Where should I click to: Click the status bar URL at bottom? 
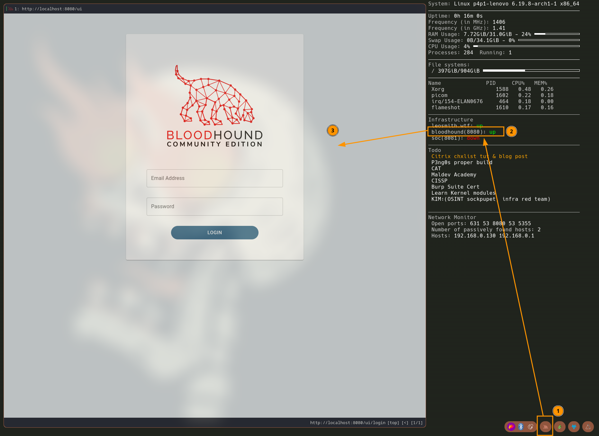pos(348,423)
